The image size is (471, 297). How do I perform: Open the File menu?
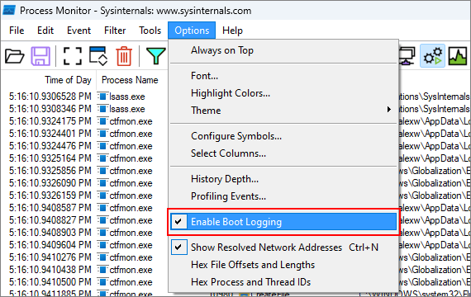[x=17, y=31]
